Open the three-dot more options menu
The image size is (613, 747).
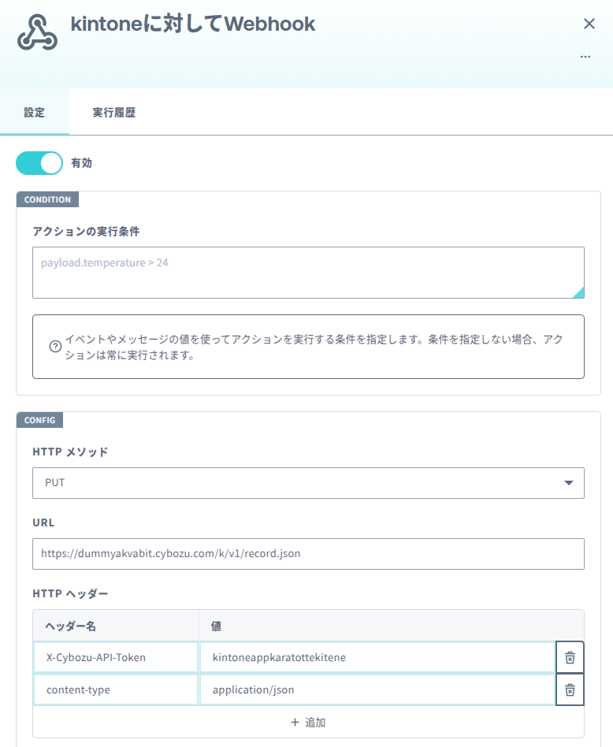tap(585, 57)
